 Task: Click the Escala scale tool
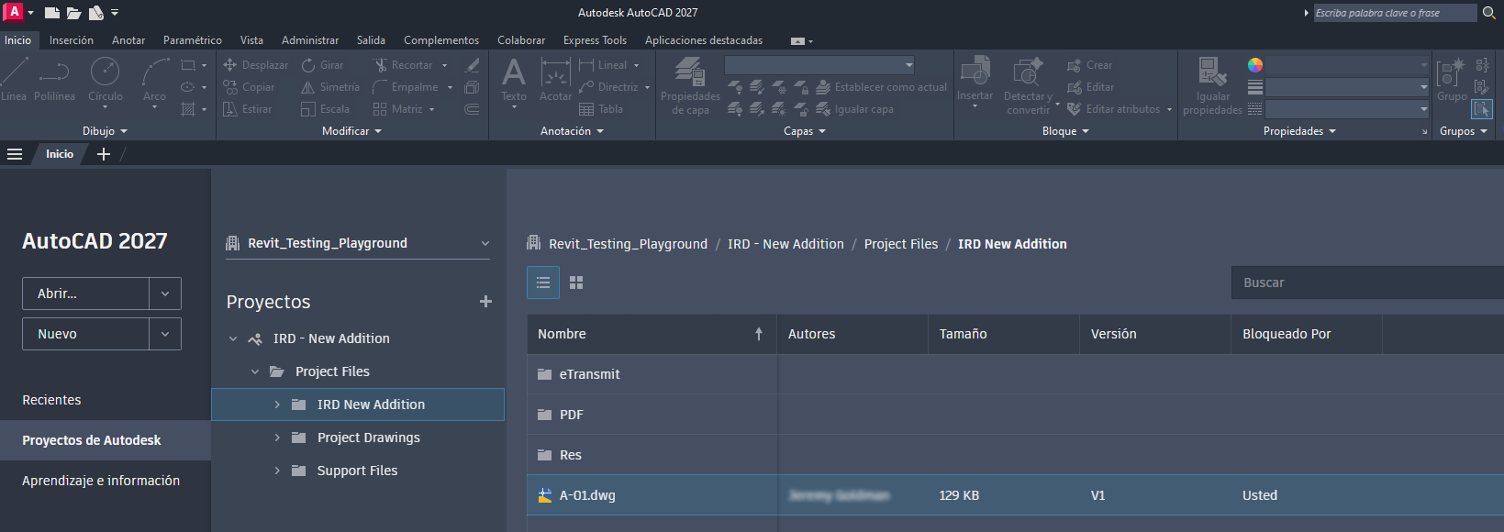pyautogui.click(x=325, y=109)
